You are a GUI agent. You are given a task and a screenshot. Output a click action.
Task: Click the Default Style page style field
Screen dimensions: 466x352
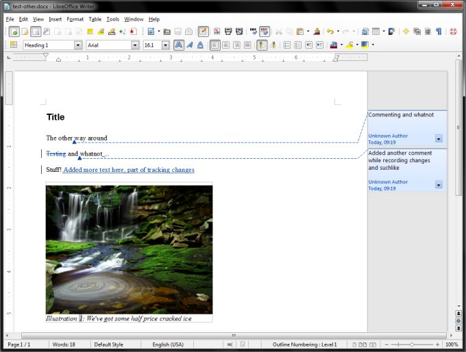click(x=109, y=344)
